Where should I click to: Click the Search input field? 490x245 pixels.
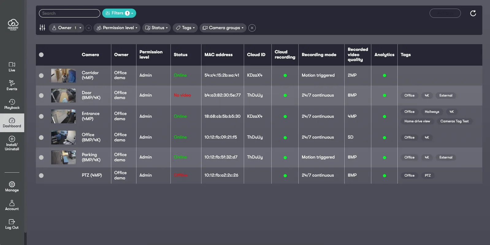click(70, 13)
